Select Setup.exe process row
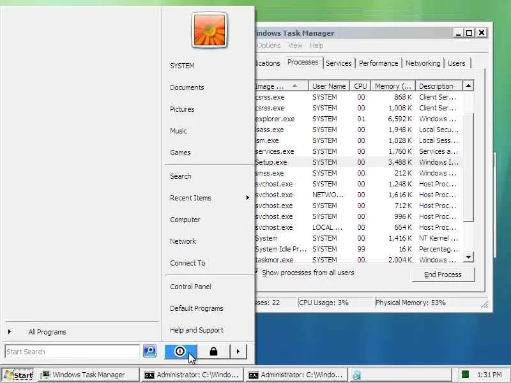Image resolution: width=511 pixels, height=383 pixels. coord(358,162)
